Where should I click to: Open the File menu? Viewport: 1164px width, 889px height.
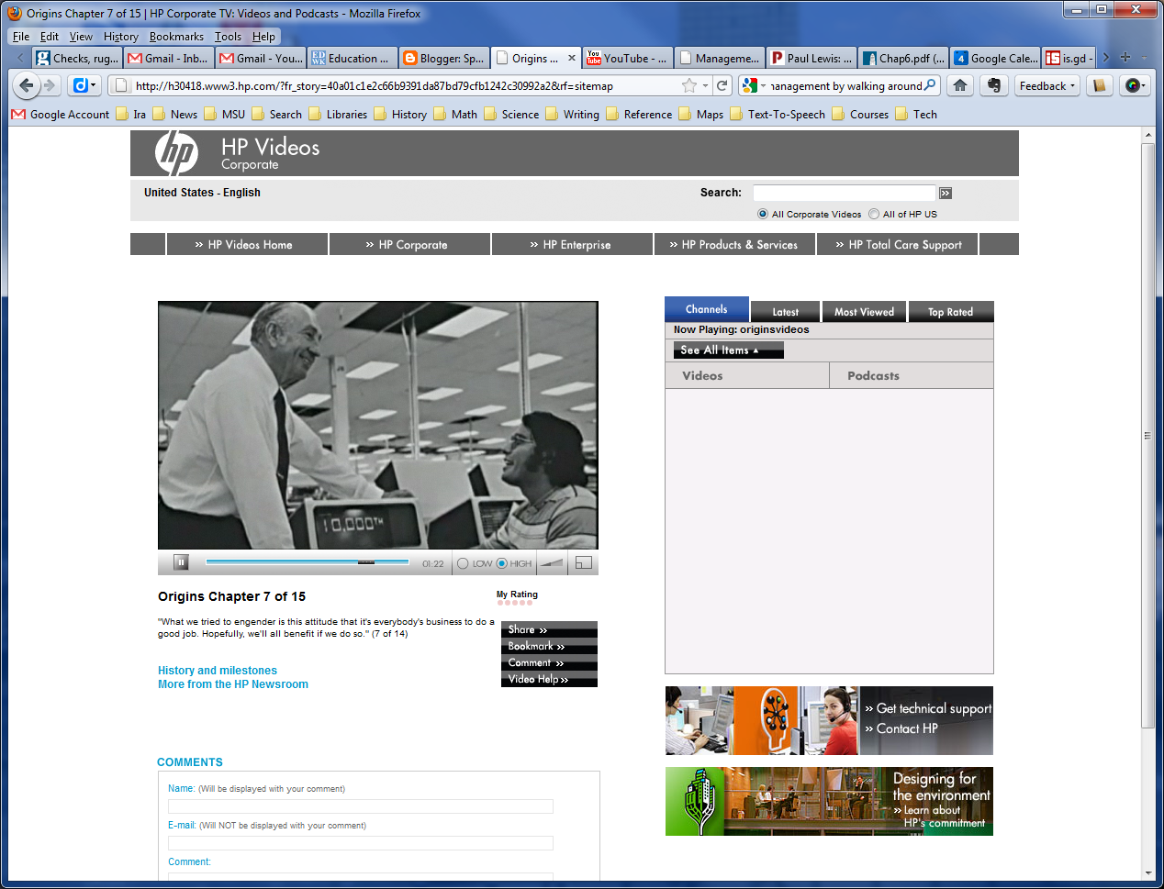[x=21, y=37]
